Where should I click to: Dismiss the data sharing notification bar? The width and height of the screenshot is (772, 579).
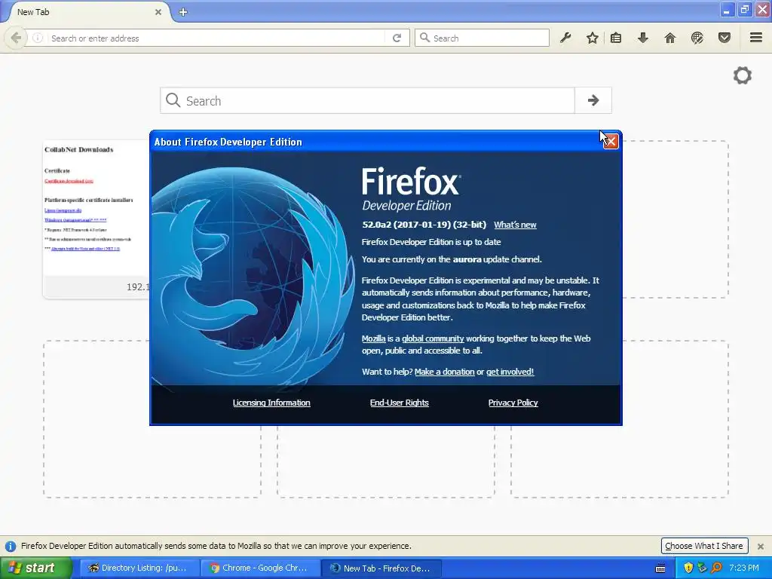tap(761, 546)
